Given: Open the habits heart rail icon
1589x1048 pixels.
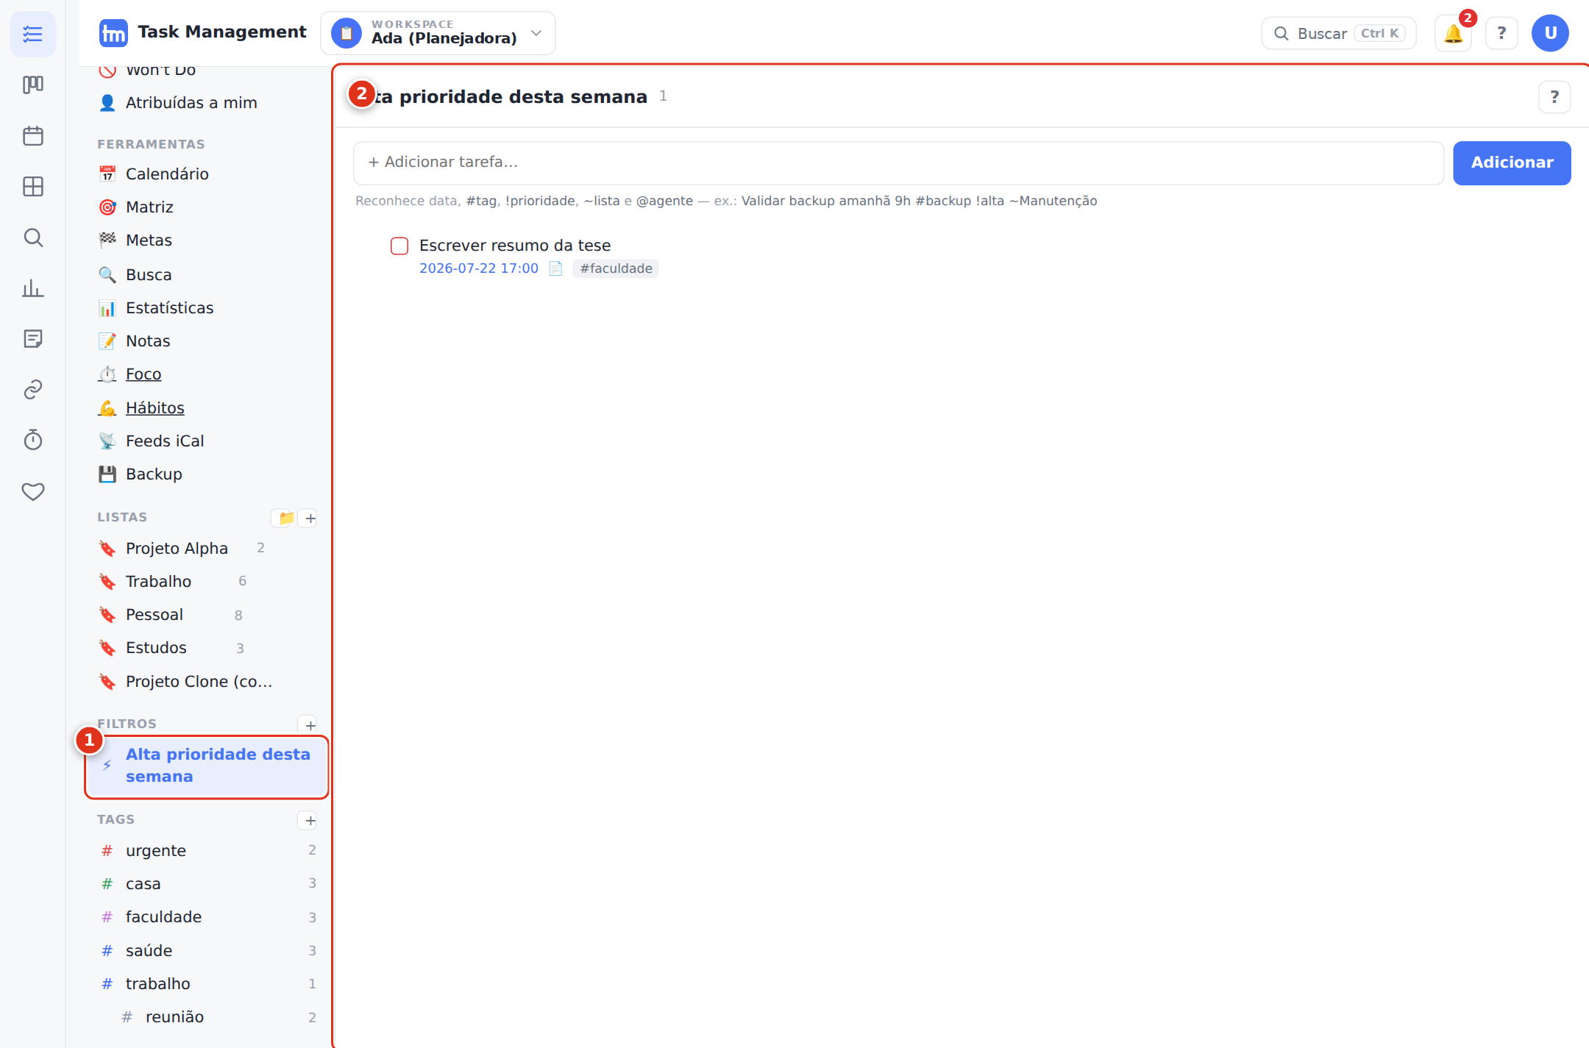Looking at the screenshot, I should [33, 491].
